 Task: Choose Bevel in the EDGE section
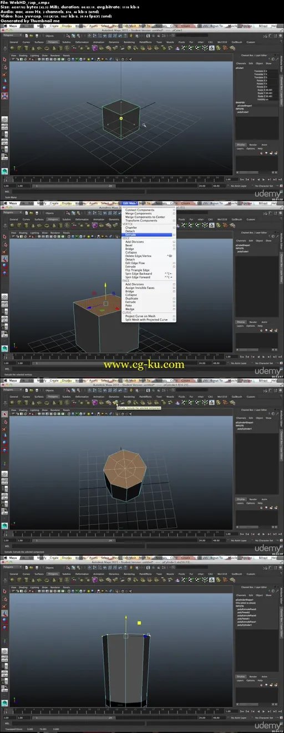click(129, 245)
